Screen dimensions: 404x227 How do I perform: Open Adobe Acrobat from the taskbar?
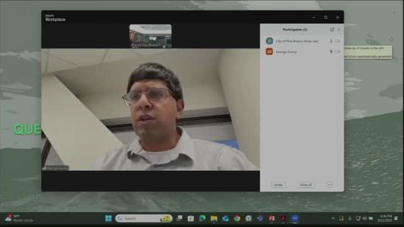[283, 219]
